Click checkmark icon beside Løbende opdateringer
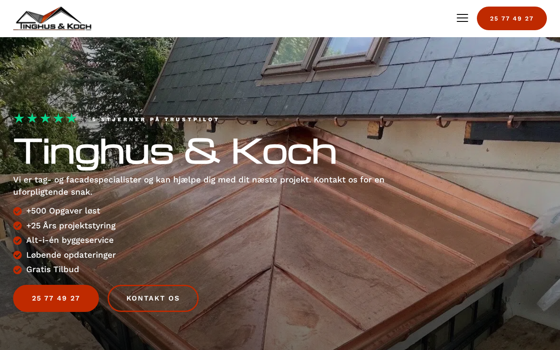The width and height of the screenshot is (560, 350). point(17,255)
